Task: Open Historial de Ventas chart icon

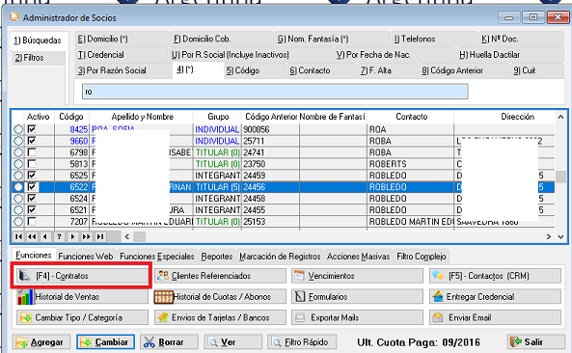Action: [x=25, y=297]
